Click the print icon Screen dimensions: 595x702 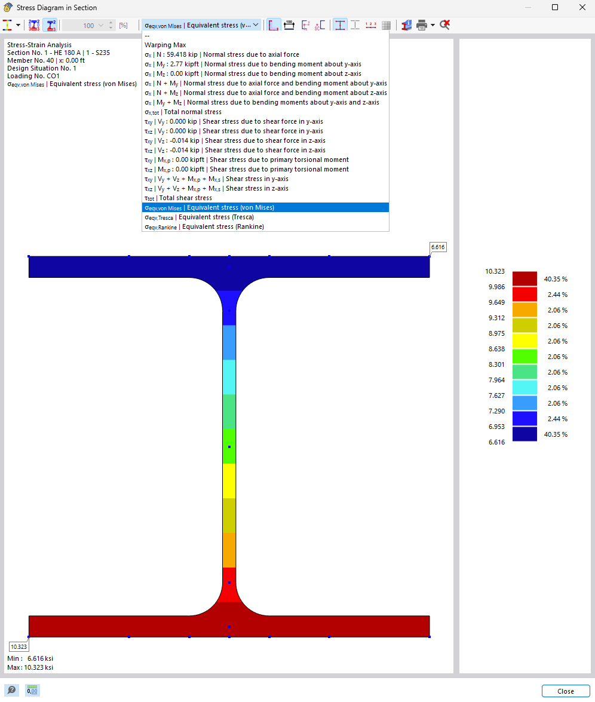click(421, 24)
